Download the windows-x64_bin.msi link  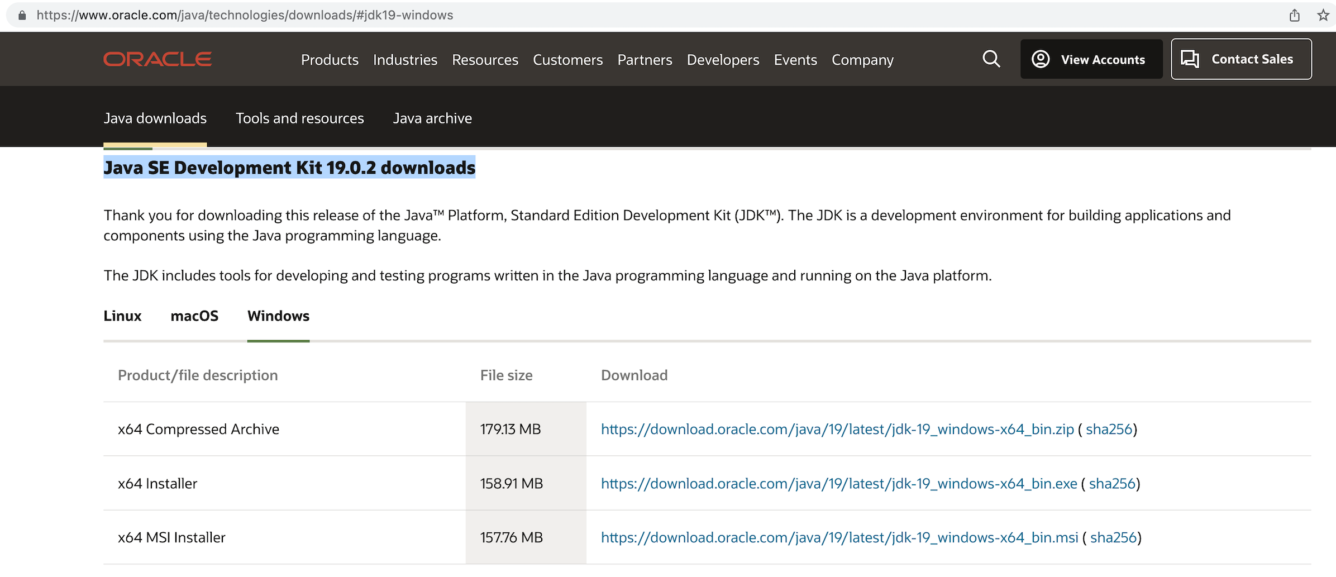839,537
